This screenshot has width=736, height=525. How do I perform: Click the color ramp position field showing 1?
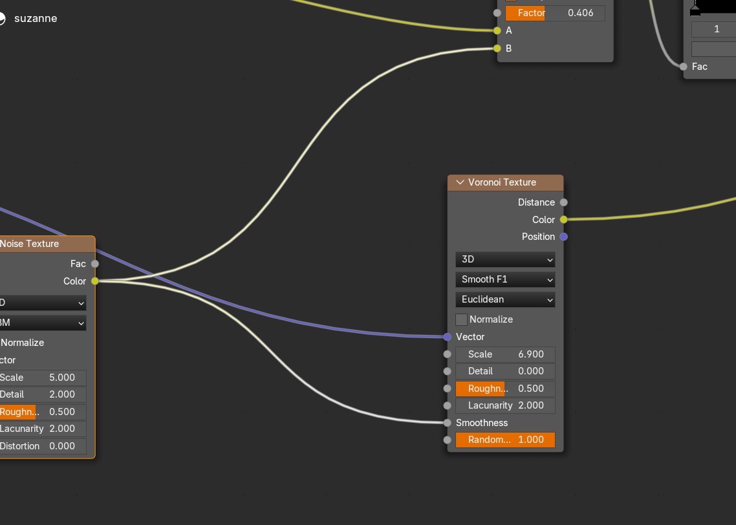(x=713, y=29)
